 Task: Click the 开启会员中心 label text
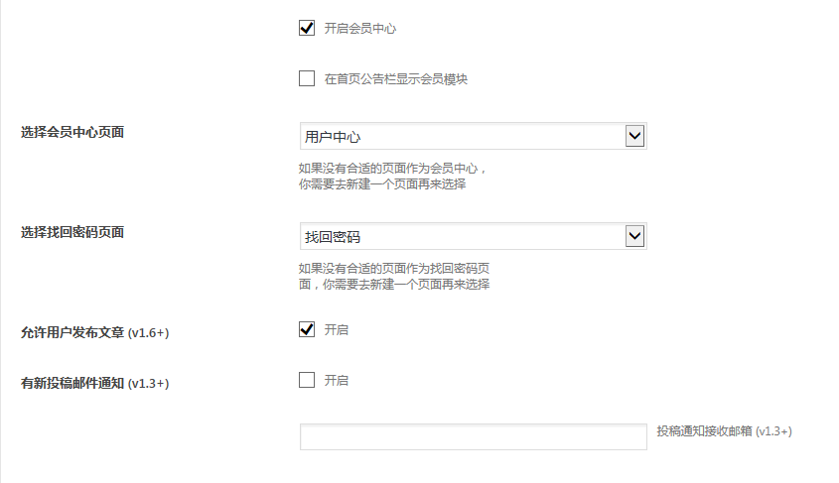(360, 29)
